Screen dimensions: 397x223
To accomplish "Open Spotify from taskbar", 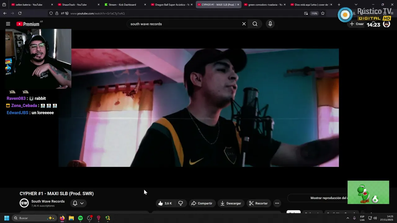I will (80, 218).
